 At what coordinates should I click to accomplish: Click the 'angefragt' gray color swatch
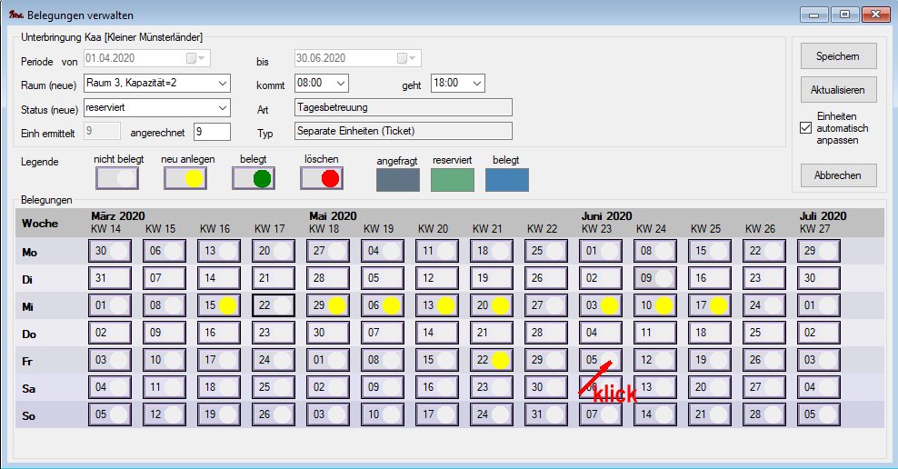tap(398, 179)
